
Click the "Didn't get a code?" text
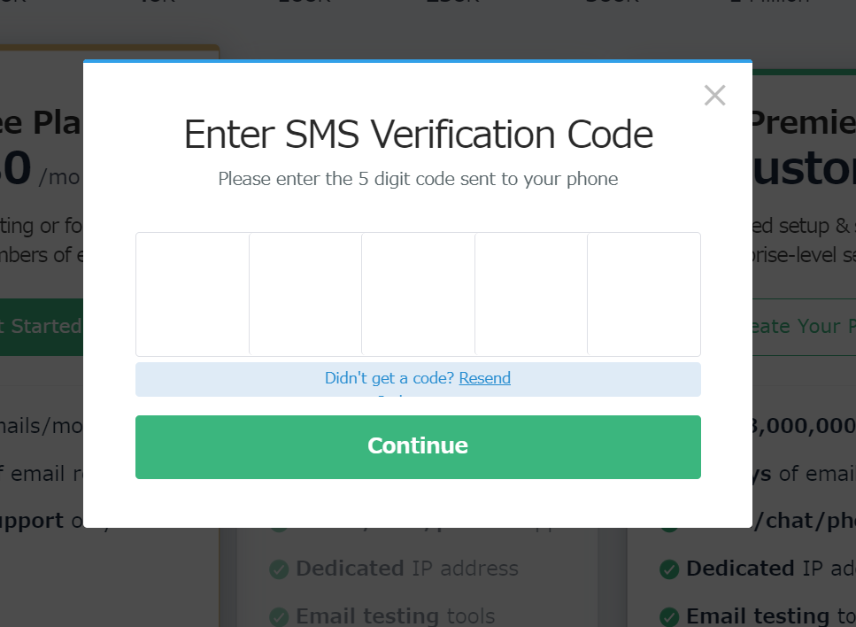[389, 378]
